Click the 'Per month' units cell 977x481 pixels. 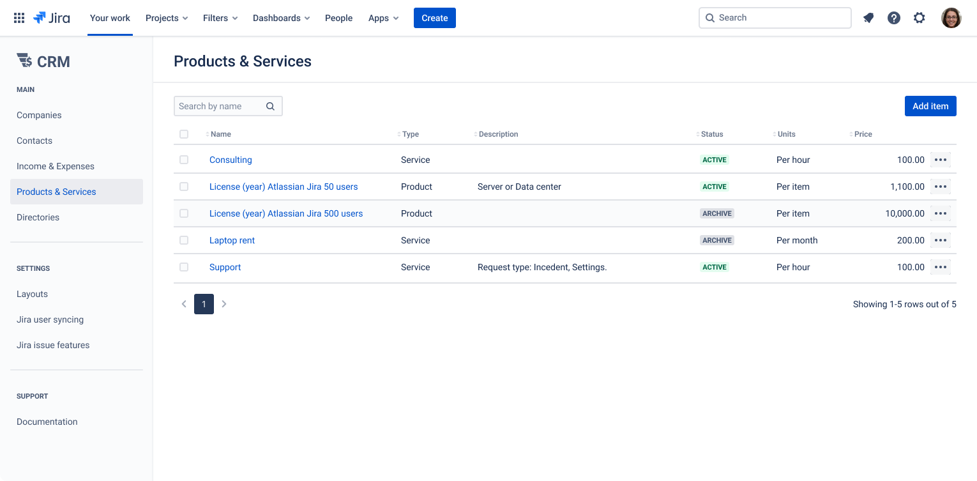coord(797,240)
